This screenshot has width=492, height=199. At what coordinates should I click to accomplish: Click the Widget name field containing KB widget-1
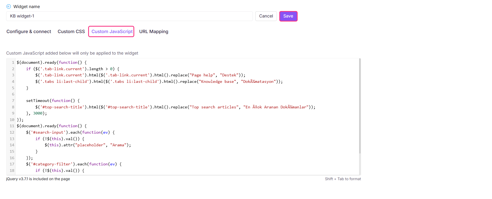click(x=129, y=16)
